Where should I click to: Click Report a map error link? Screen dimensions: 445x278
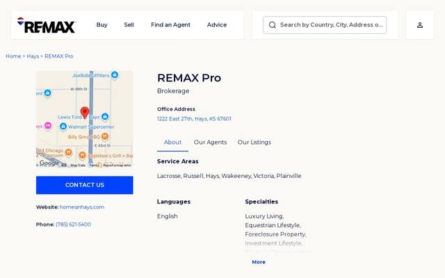[117, 165]
